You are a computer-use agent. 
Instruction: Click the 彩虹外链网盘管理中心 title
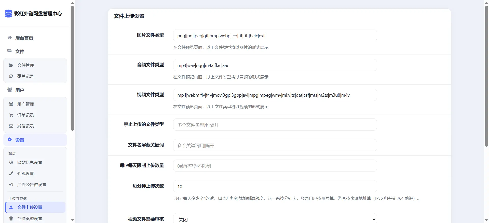(x=38, y=13)
